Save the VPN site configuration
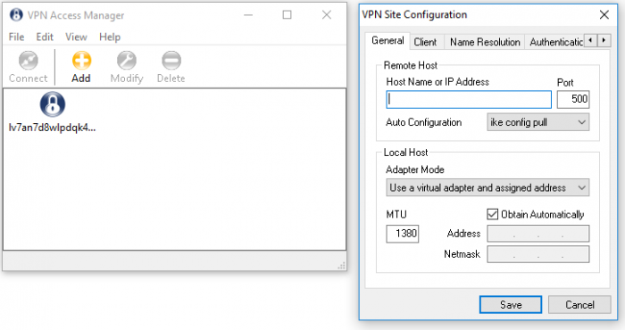Image resolution: width=625 pixels, height=330 pixels. [511, 305]
